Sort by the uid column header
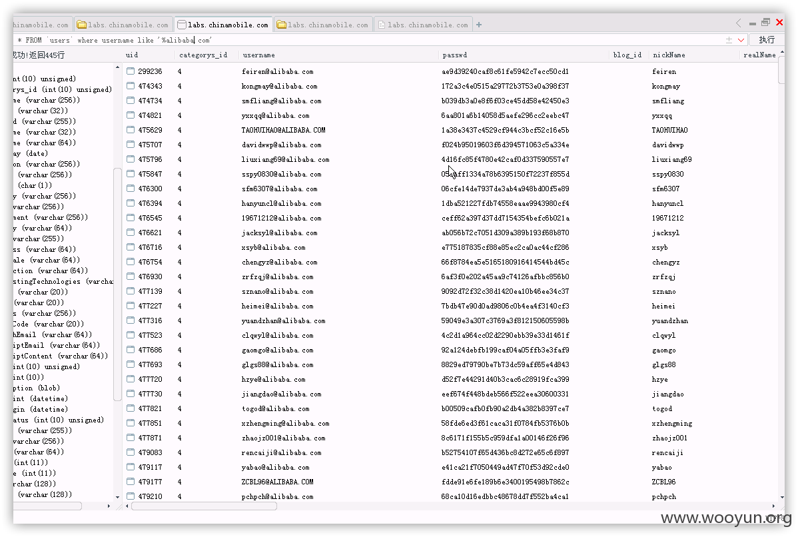The width and height of the screenshot is (798, 537). pyautogui.click(x=132, y=55)
